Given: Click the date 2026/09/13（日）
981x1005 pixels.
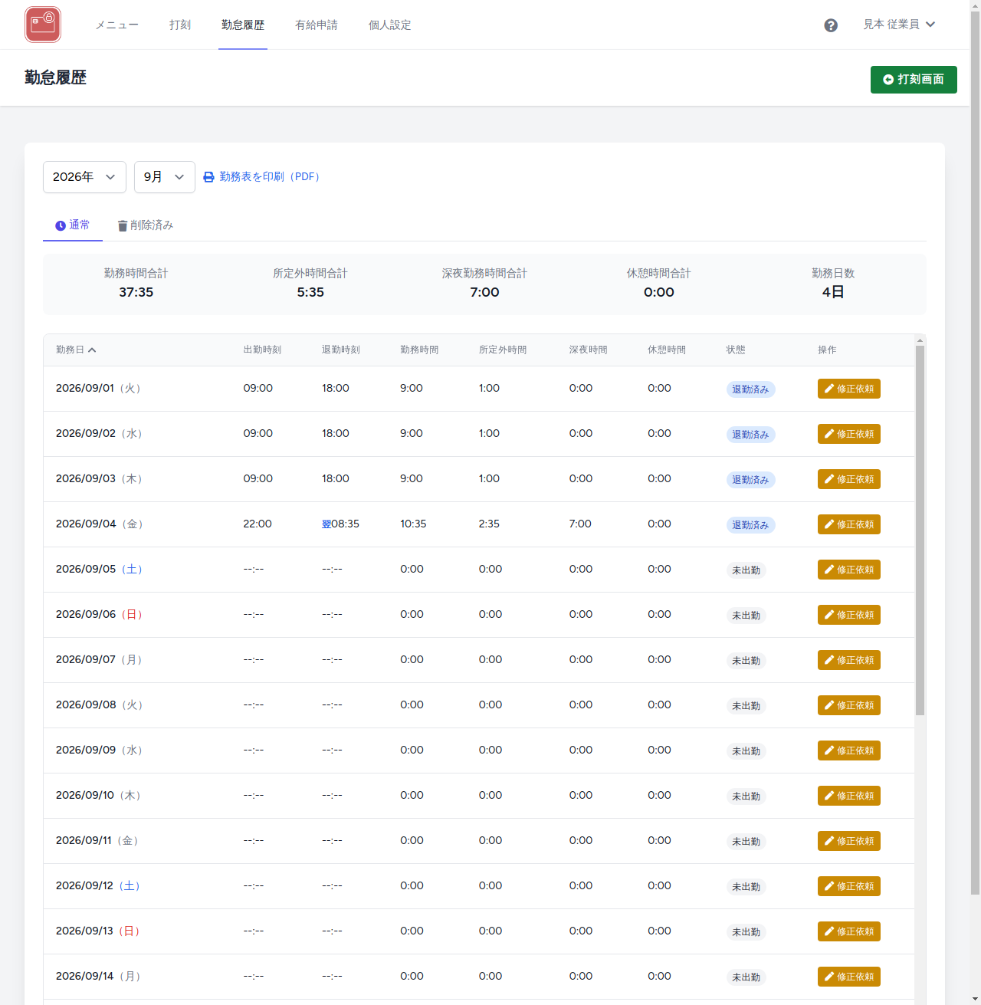Looking at the screenshot, I should [99, 931].
